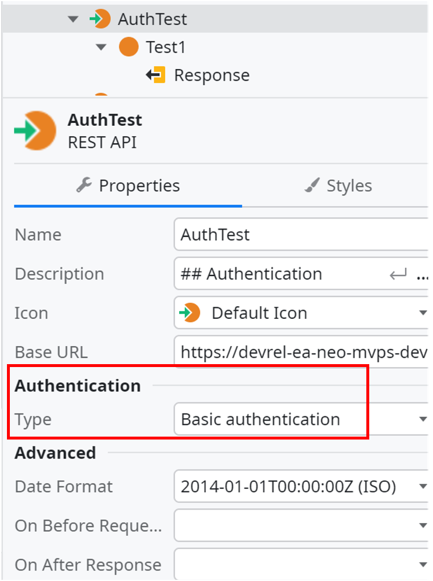Click the AuthTest service icon in the header
Image resolution: width=433 pixels, height=581 pixels.
(x=35, y=130)
